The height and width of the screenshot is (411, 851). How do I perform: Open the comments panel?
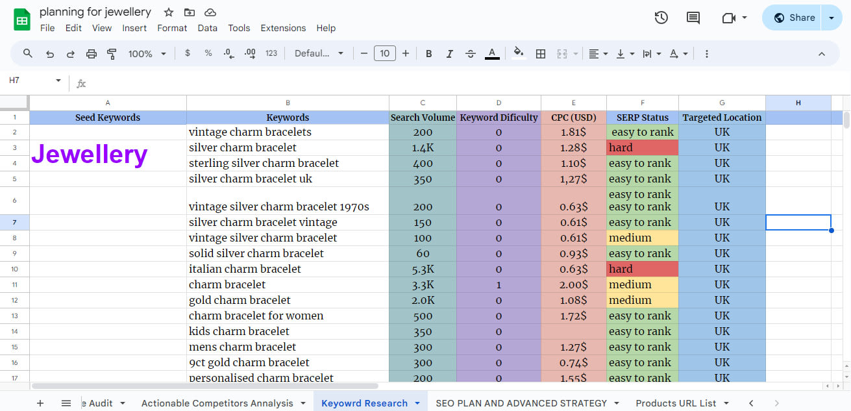point(693,18)
